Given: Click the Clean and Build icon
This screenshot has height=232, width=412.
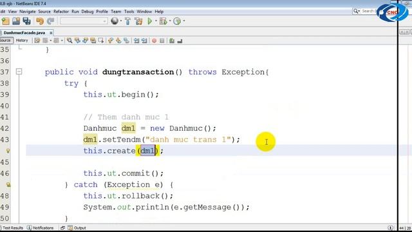Looking at the screenshot, I should (138, 21).
